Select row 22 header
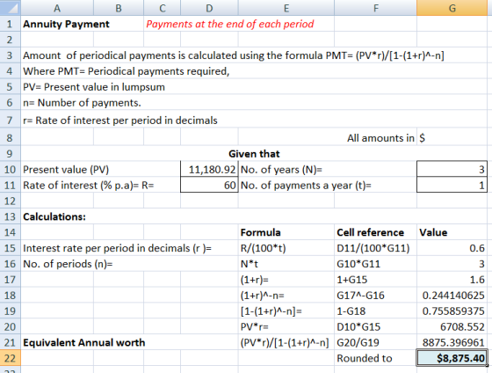The width and height of the screenshot is (492, 373). 10,358
